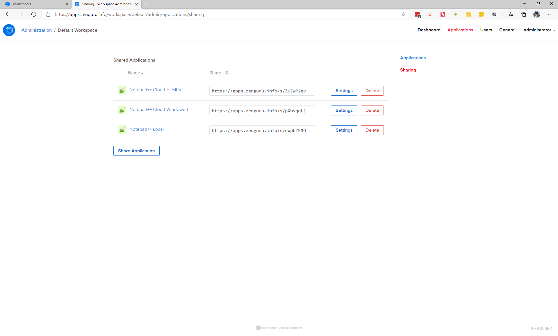Go to the Administration breadcrumb link
The height and width of the screenshot is (336, 558).
point(37,30)
